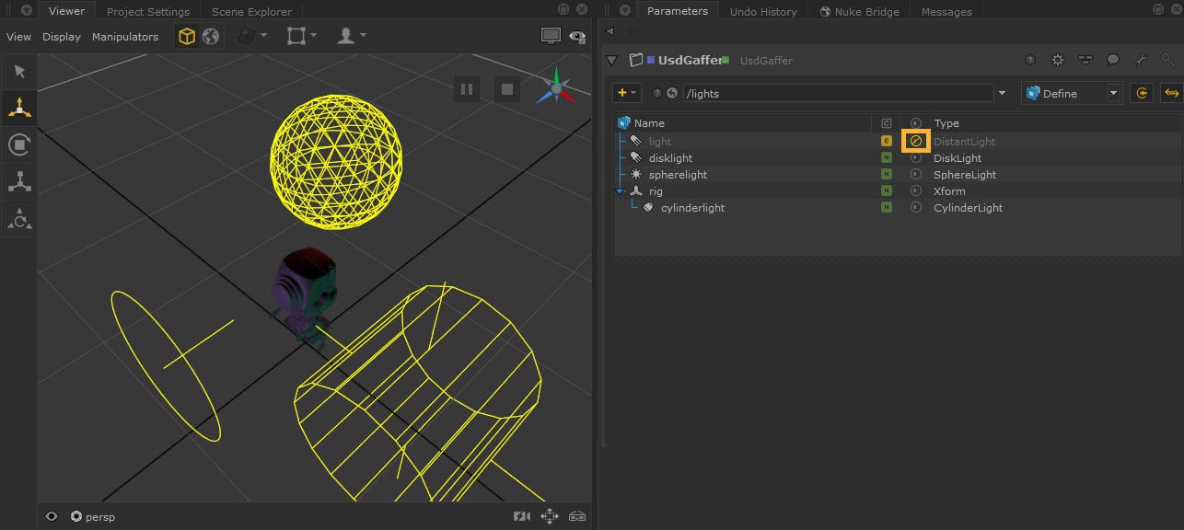Toggle the muted state of the DistantLight
Screen dimensions: 1184x530
tap(915, 142)
